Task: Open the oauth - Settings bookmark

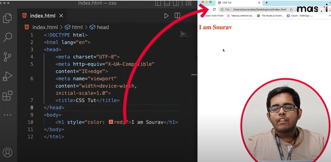Action: [x=300, y=16]
